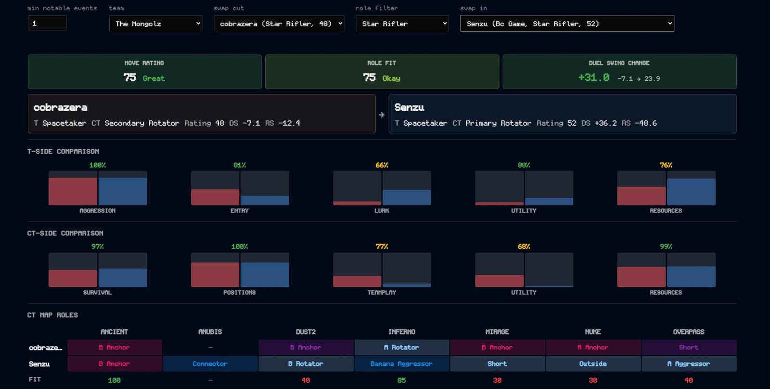Open the swap in Senzu dropdown
The image size is (770, 389).
(567, 23)
